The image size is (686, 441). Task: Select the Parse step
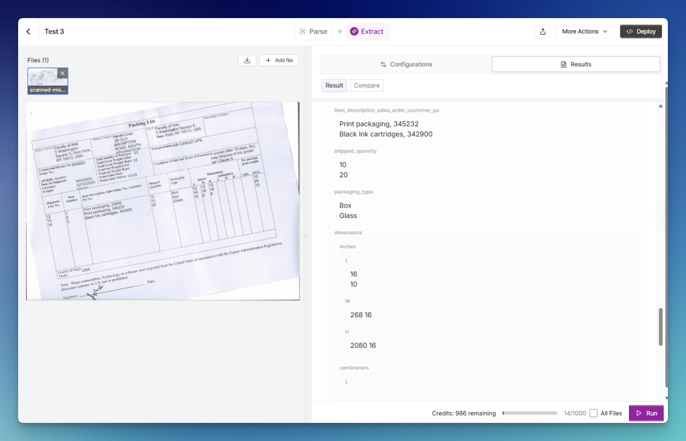coord(314,31)
